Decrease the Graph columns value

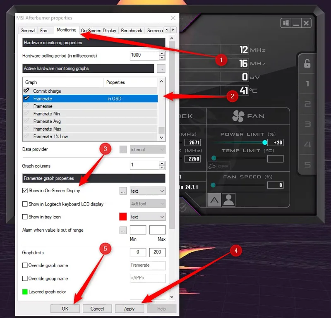[162, 167]
